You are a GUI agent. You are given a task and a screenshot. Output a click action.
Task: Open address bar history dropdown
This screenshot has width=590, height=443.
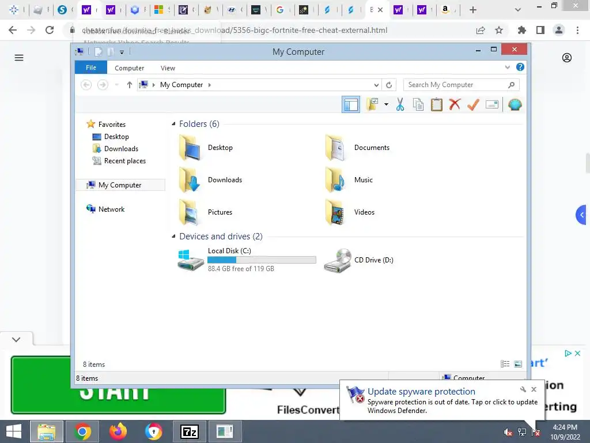[x=376, y=85]
